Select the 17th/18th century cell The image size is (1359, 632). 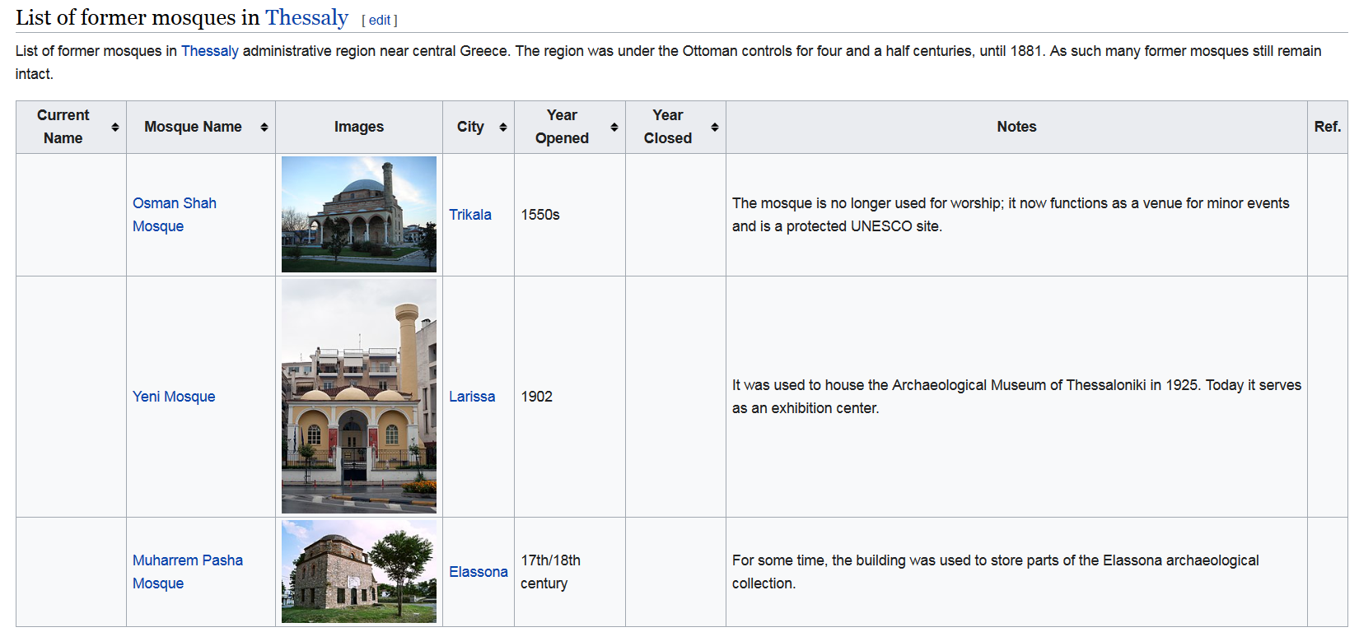570,572
